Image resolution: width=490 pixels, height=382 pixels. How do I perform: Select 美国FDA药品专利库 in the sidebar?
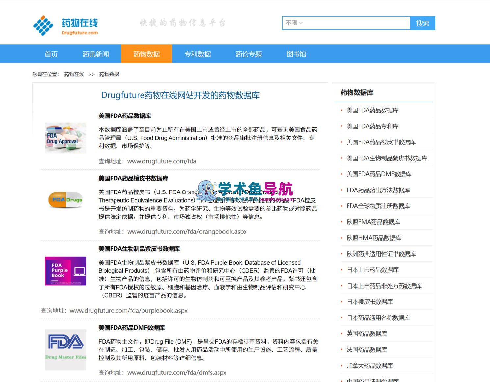[x=372, y=126]
